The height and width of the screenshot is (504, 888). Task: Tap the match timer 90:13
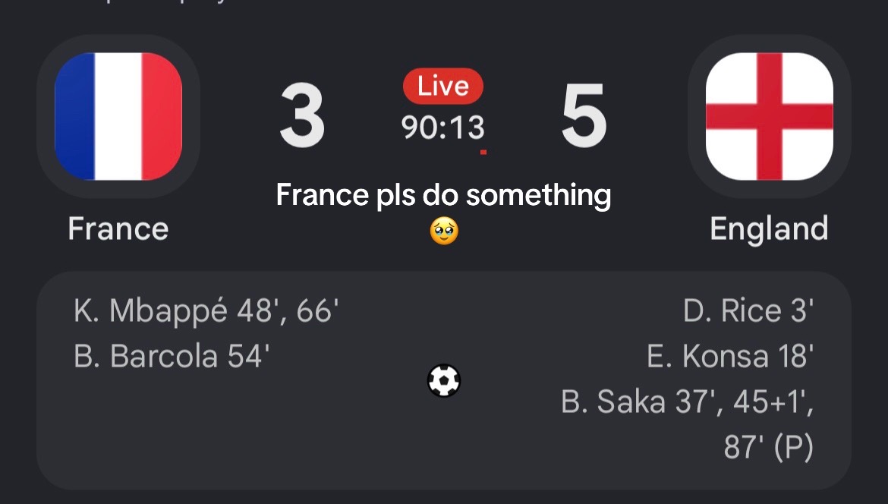click(443, 128)
